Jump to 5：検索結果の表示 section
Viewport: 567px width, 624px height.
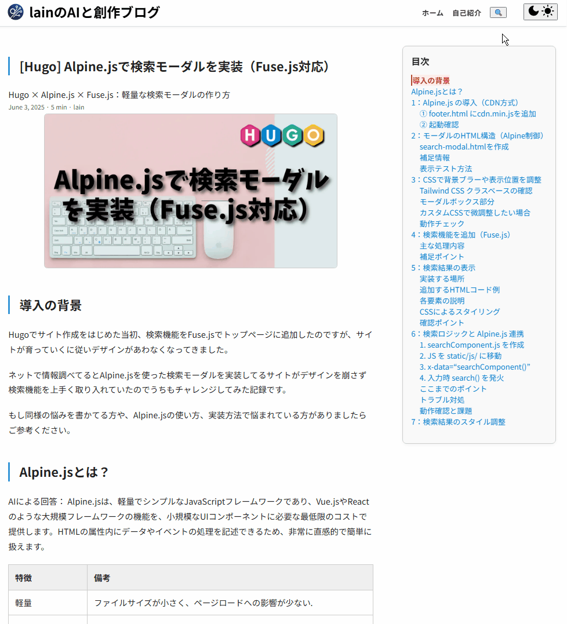coord(443,268)
